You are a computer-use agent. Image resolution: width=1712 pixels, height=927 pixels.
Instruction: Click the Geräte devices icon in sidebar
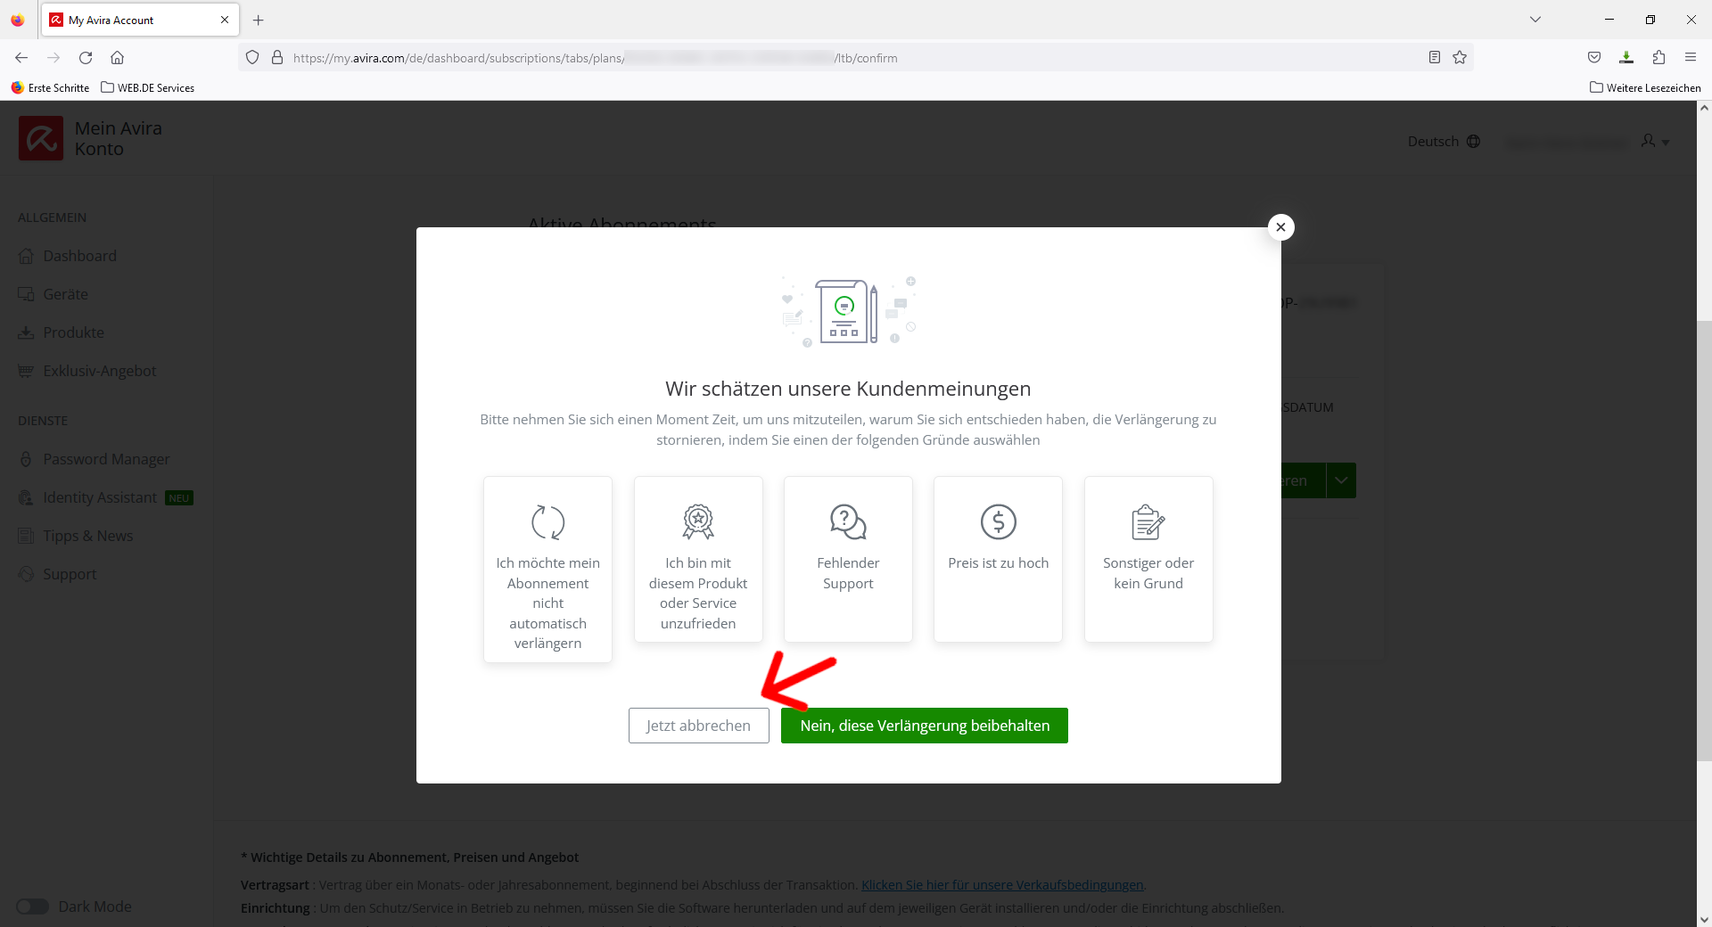coord(26,294)
